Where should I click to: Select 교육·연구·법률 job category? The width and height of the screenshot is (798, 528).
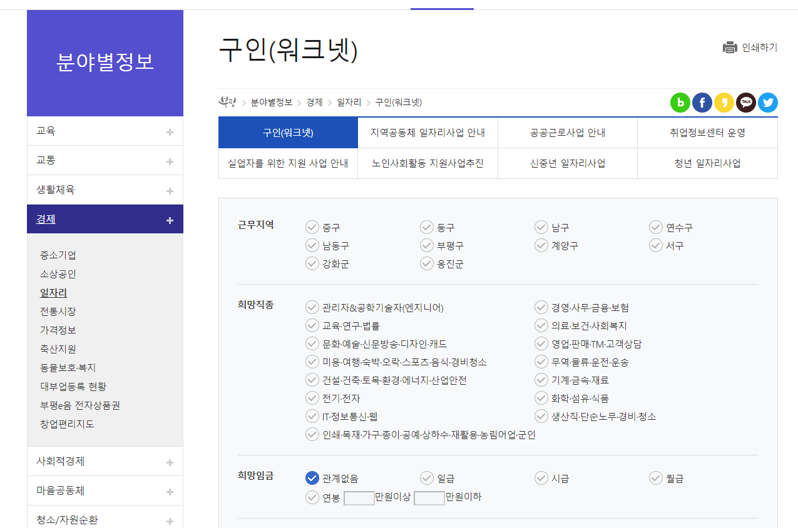tap(312, 325)
